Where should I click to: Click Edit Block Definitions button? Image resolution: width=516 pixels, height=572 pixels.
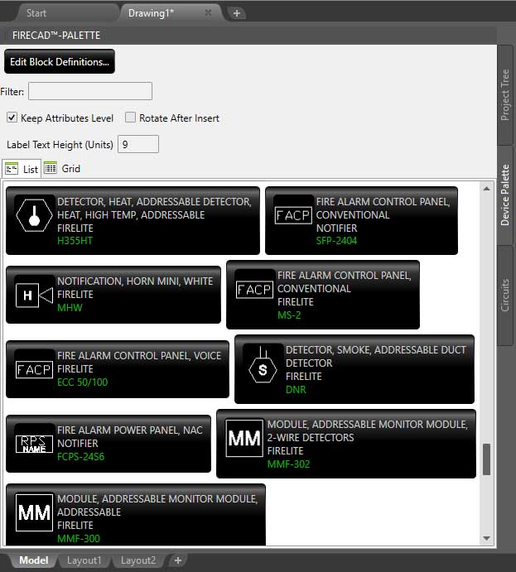click(x=59, y=62)
